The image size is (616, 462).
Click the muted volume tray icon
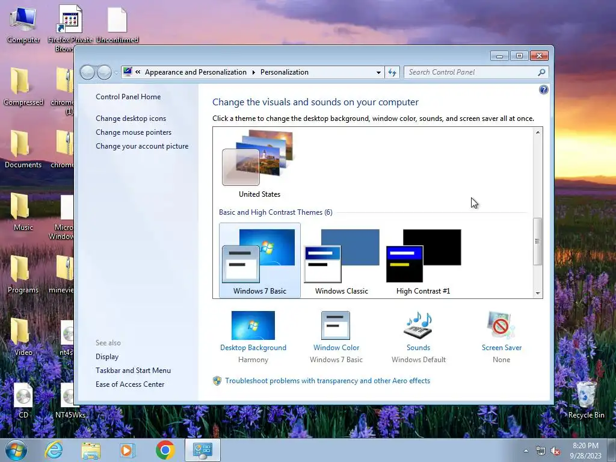(x=555, y=451)
